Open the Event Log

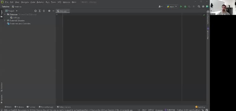tap(200, 107)
